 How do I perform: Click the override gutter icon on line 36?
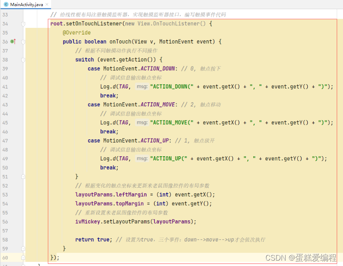click(x=13, y=42)
